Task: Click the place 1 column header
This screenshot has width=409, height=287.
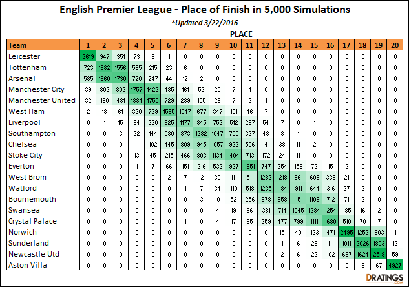Action: [88, 45]
